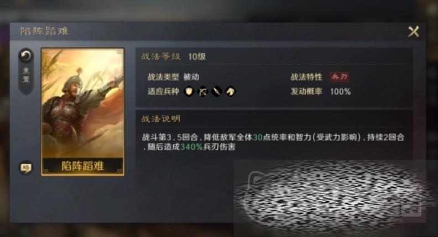Click the red 兵刃 tactic trait tag

tap(340, 77)
